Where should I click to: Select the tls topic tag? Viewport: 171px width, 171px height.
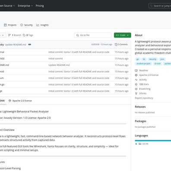(144, 59)
